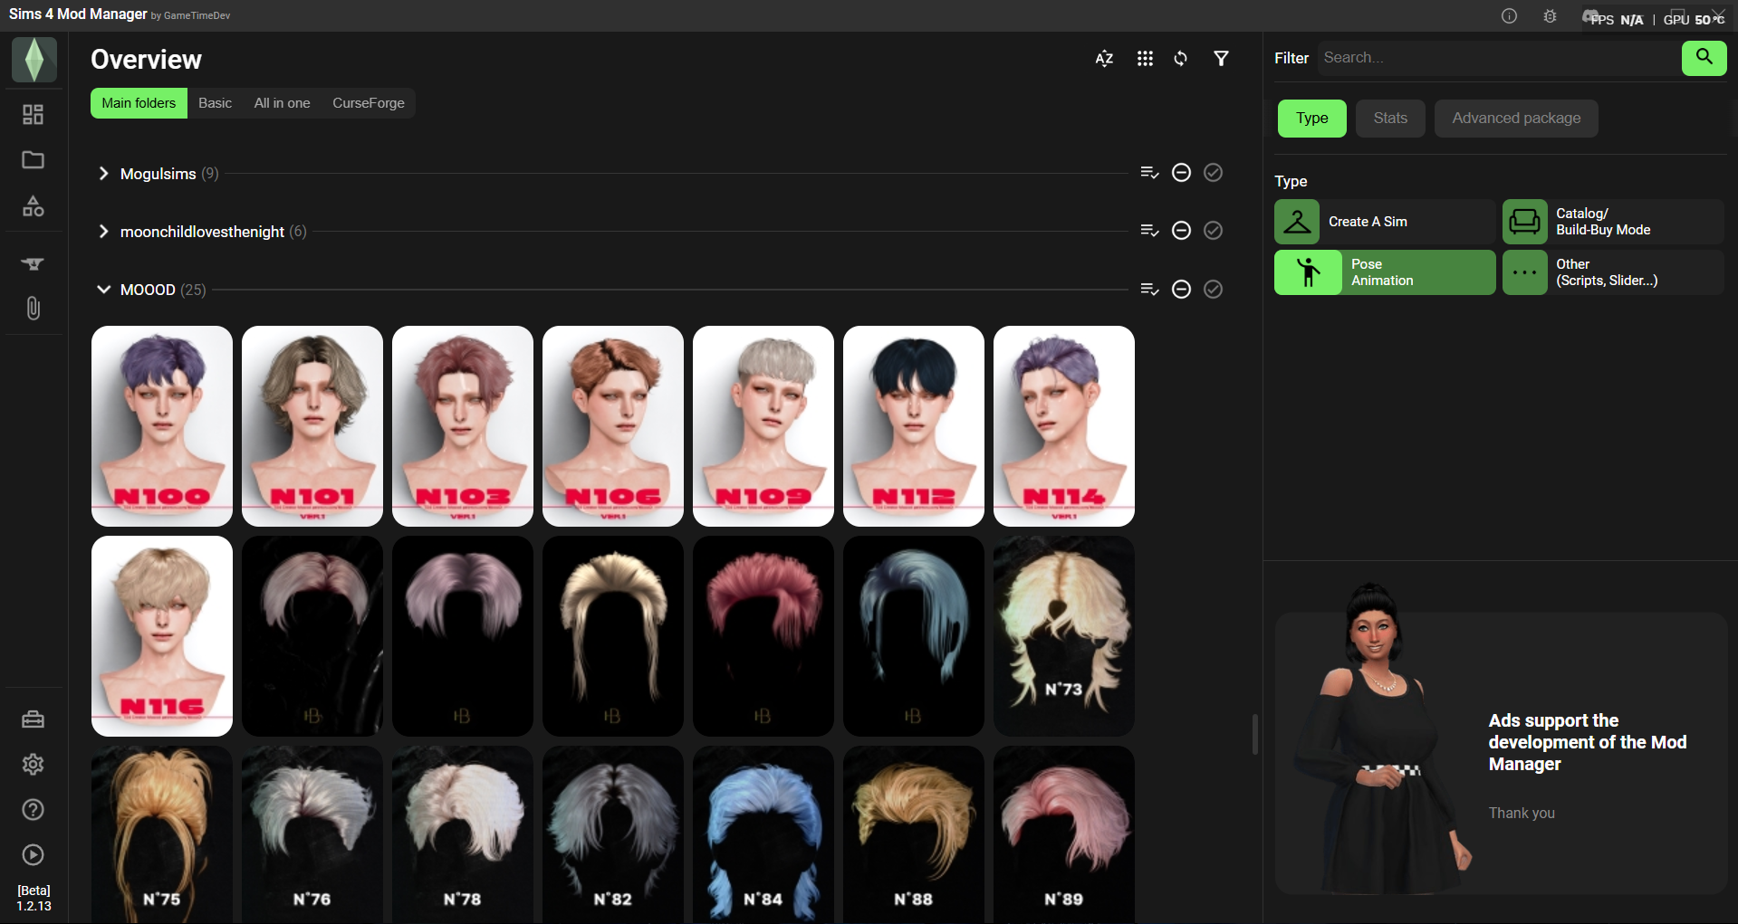Expand the Mogulsims folder
1738x924 pixels.
pyautogui.click(x=104, y=174)
